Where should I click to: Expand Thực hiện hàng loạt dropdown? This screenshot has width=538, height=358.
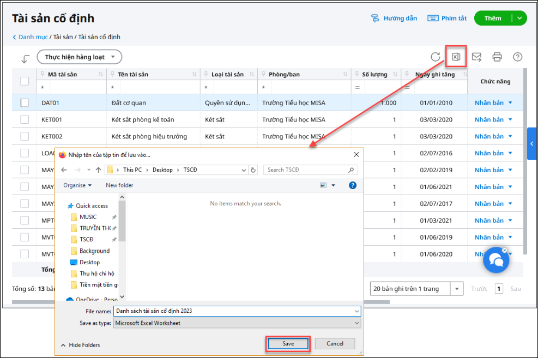80,57
